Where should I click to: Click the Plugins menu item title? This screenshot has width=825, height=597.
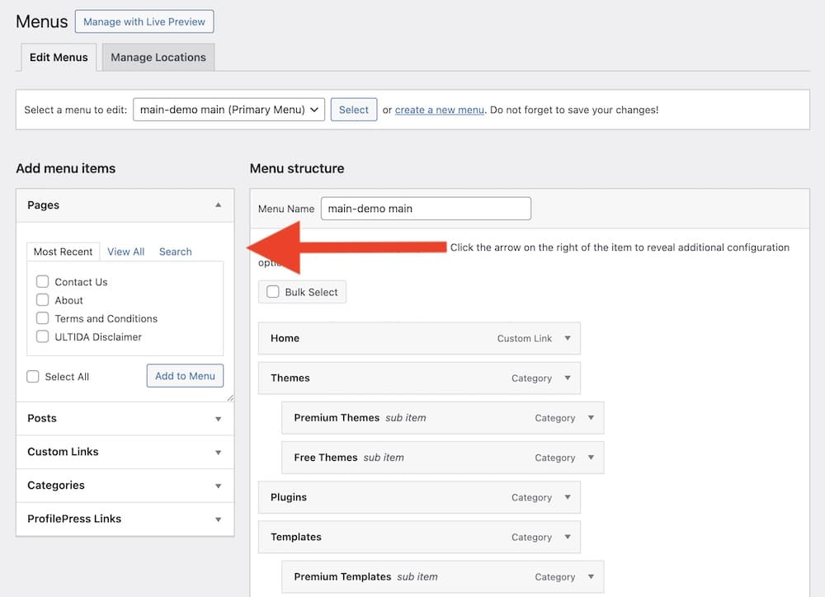(289, 497)
